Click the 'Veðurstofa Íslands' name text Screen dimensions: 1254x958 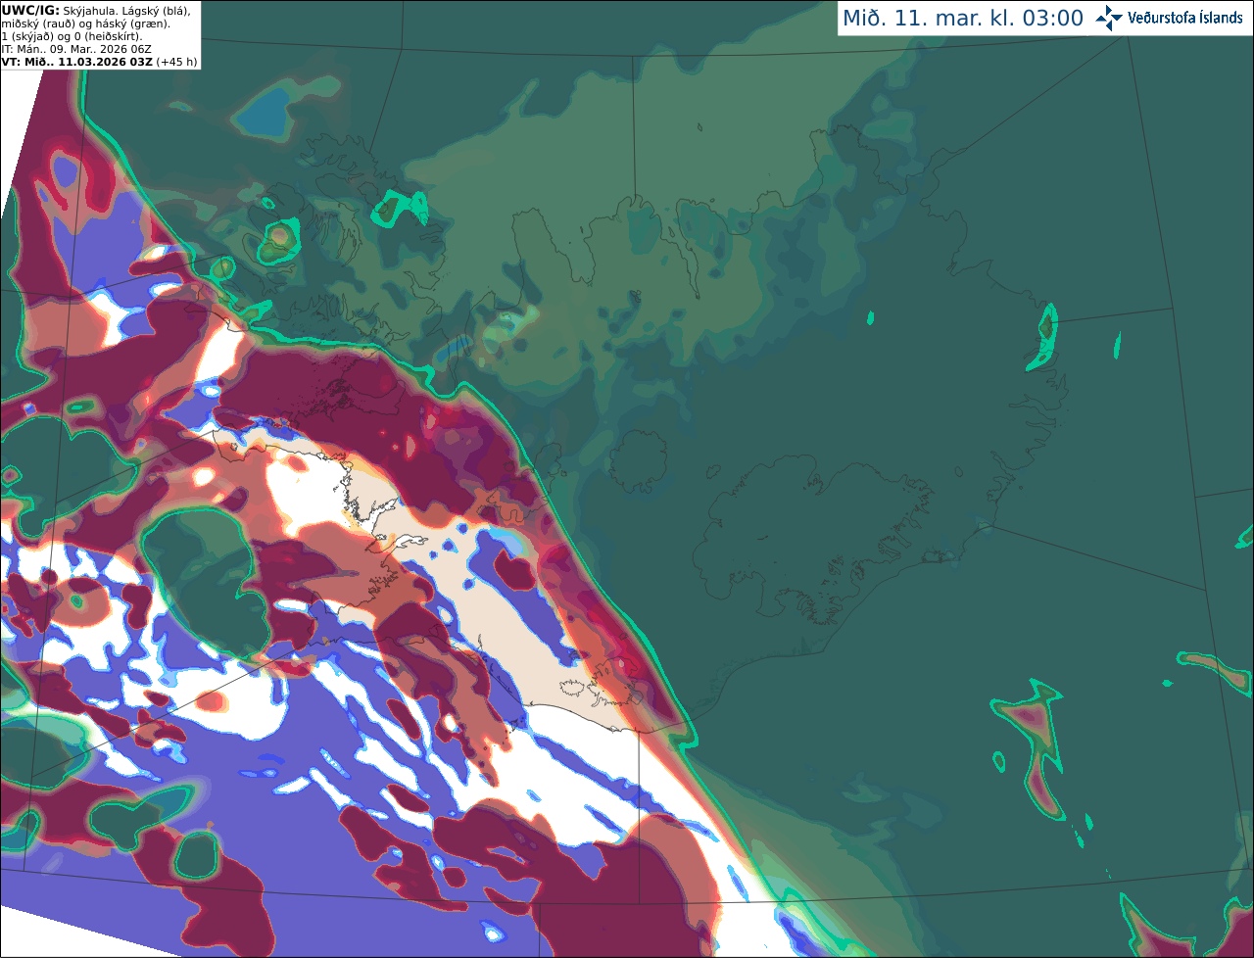tap(1185, 18)
